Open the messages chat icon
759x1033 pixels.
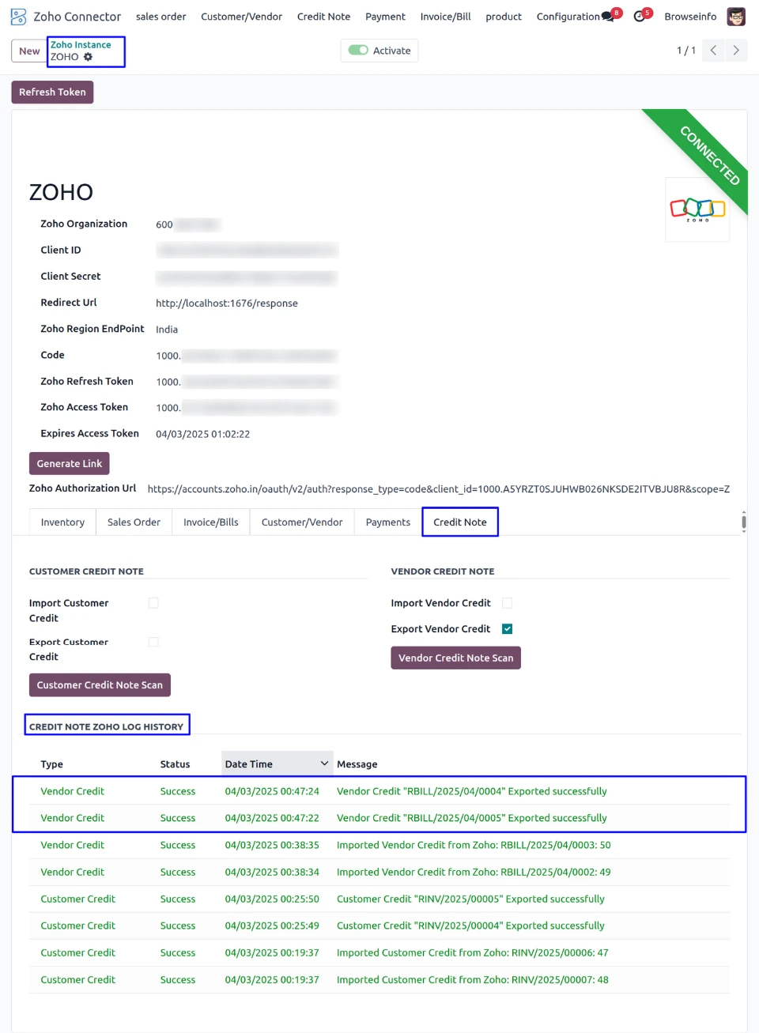pyautogui.click(x=607, y=17)
